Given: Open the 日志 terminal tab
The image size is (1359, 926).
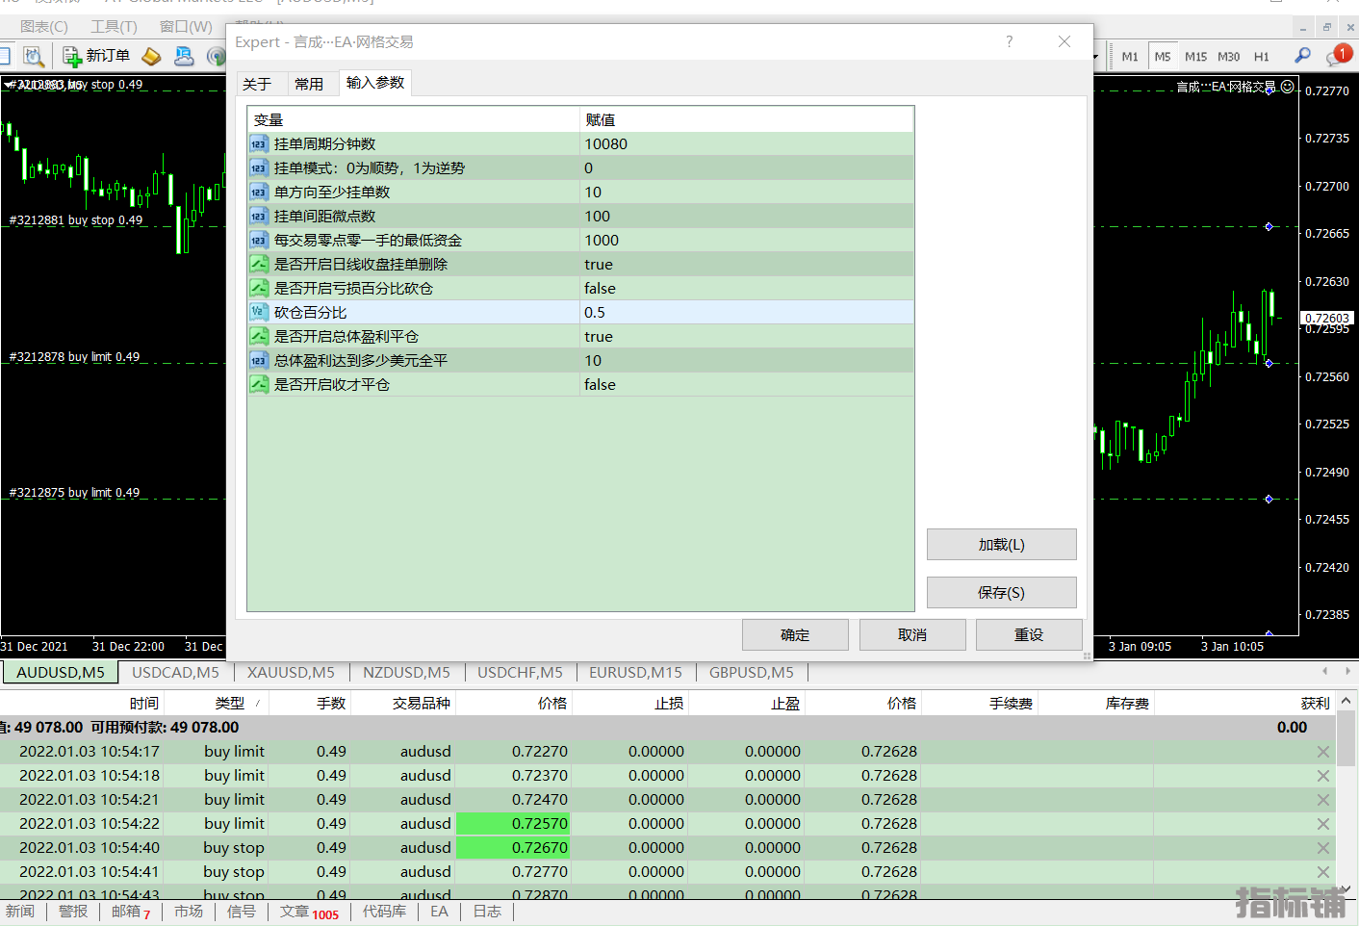Looking at the screenshot, I should (x=487, y=912).
